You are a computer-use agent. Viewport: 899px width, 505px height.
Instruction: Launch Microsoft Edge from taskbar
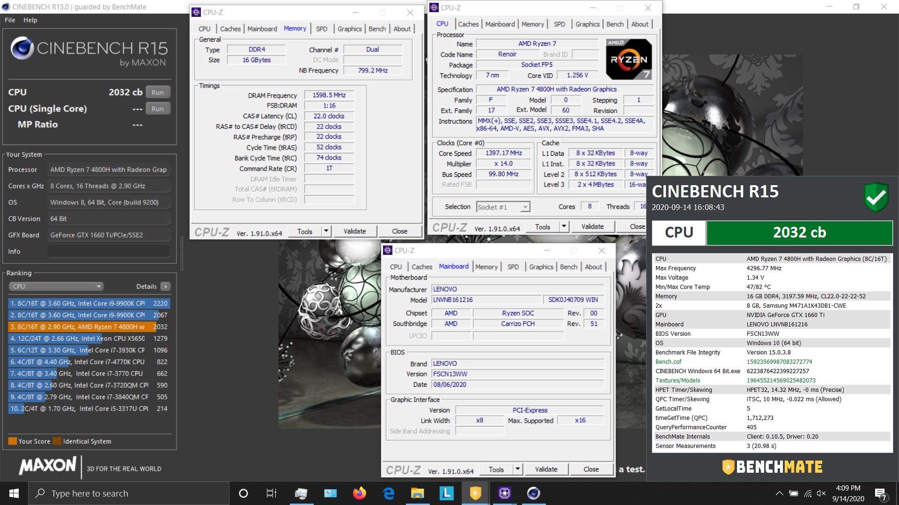[389, 493]
